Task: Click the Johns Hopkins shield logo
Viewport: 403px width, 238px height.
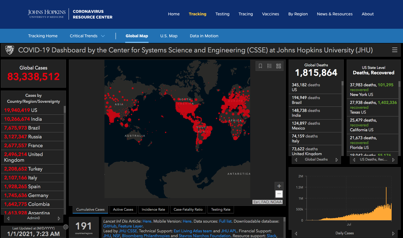Action: pos(10,50)
